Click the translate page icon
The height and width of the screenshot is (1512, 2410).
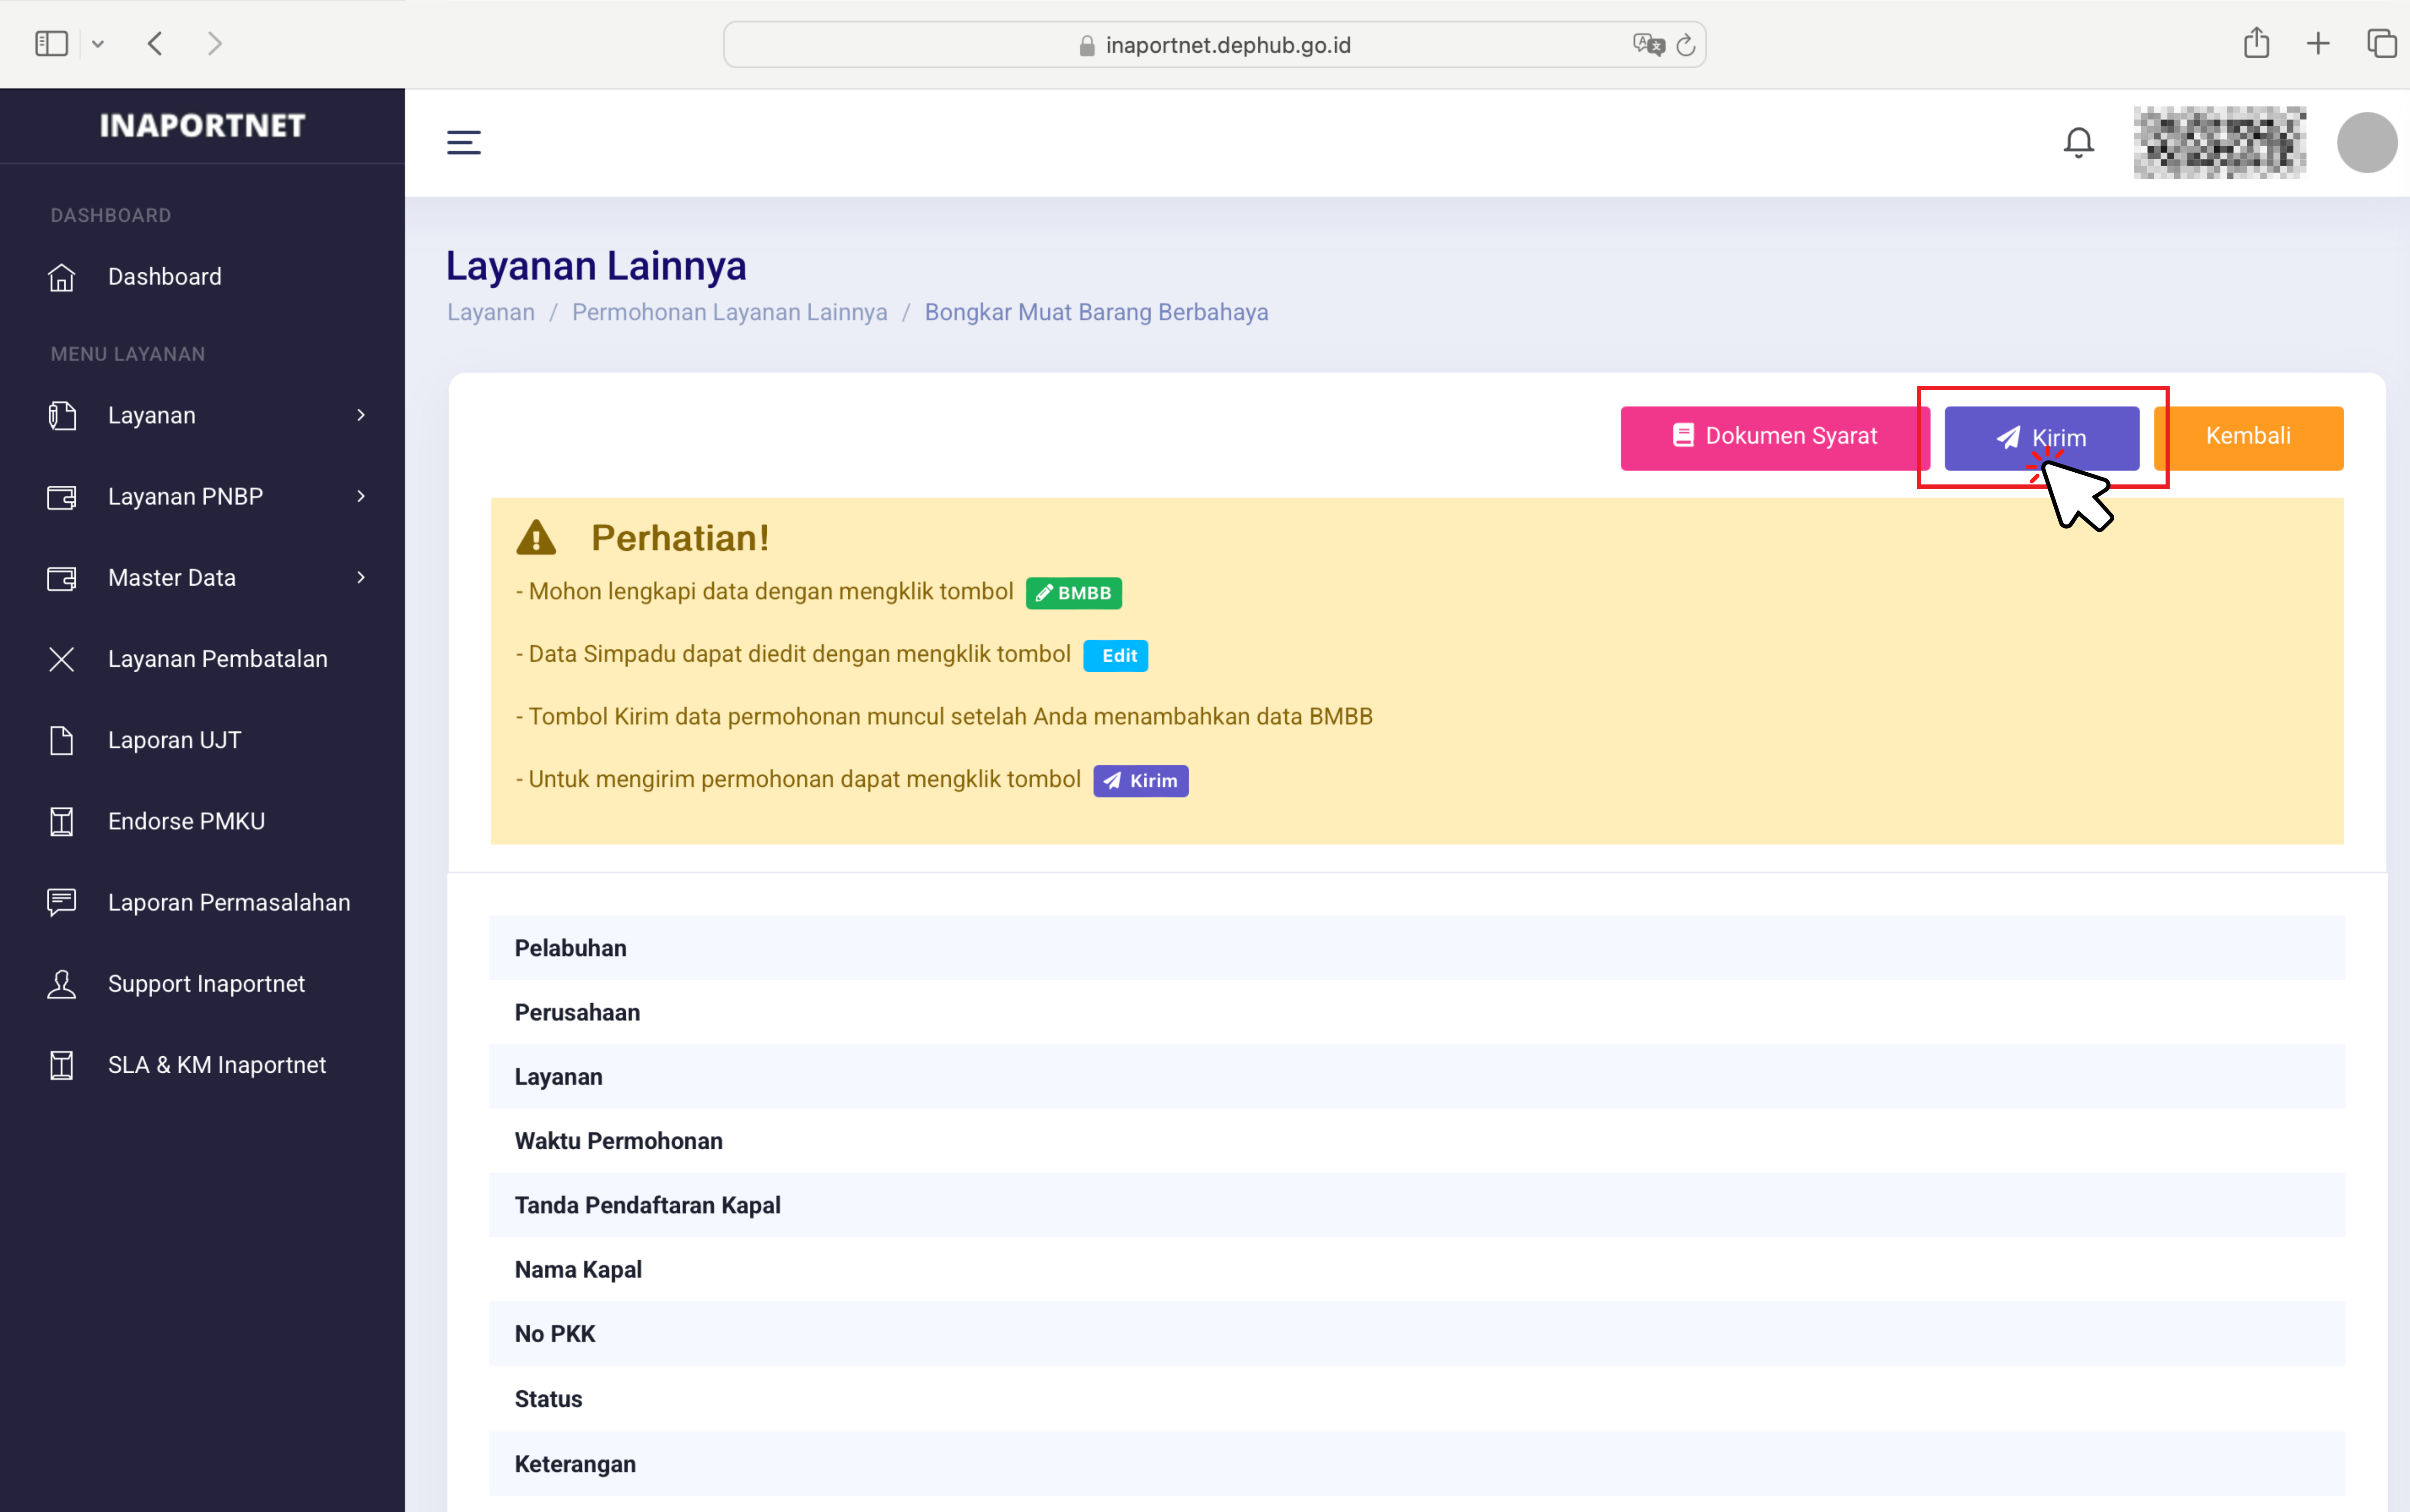point(1647,45)
